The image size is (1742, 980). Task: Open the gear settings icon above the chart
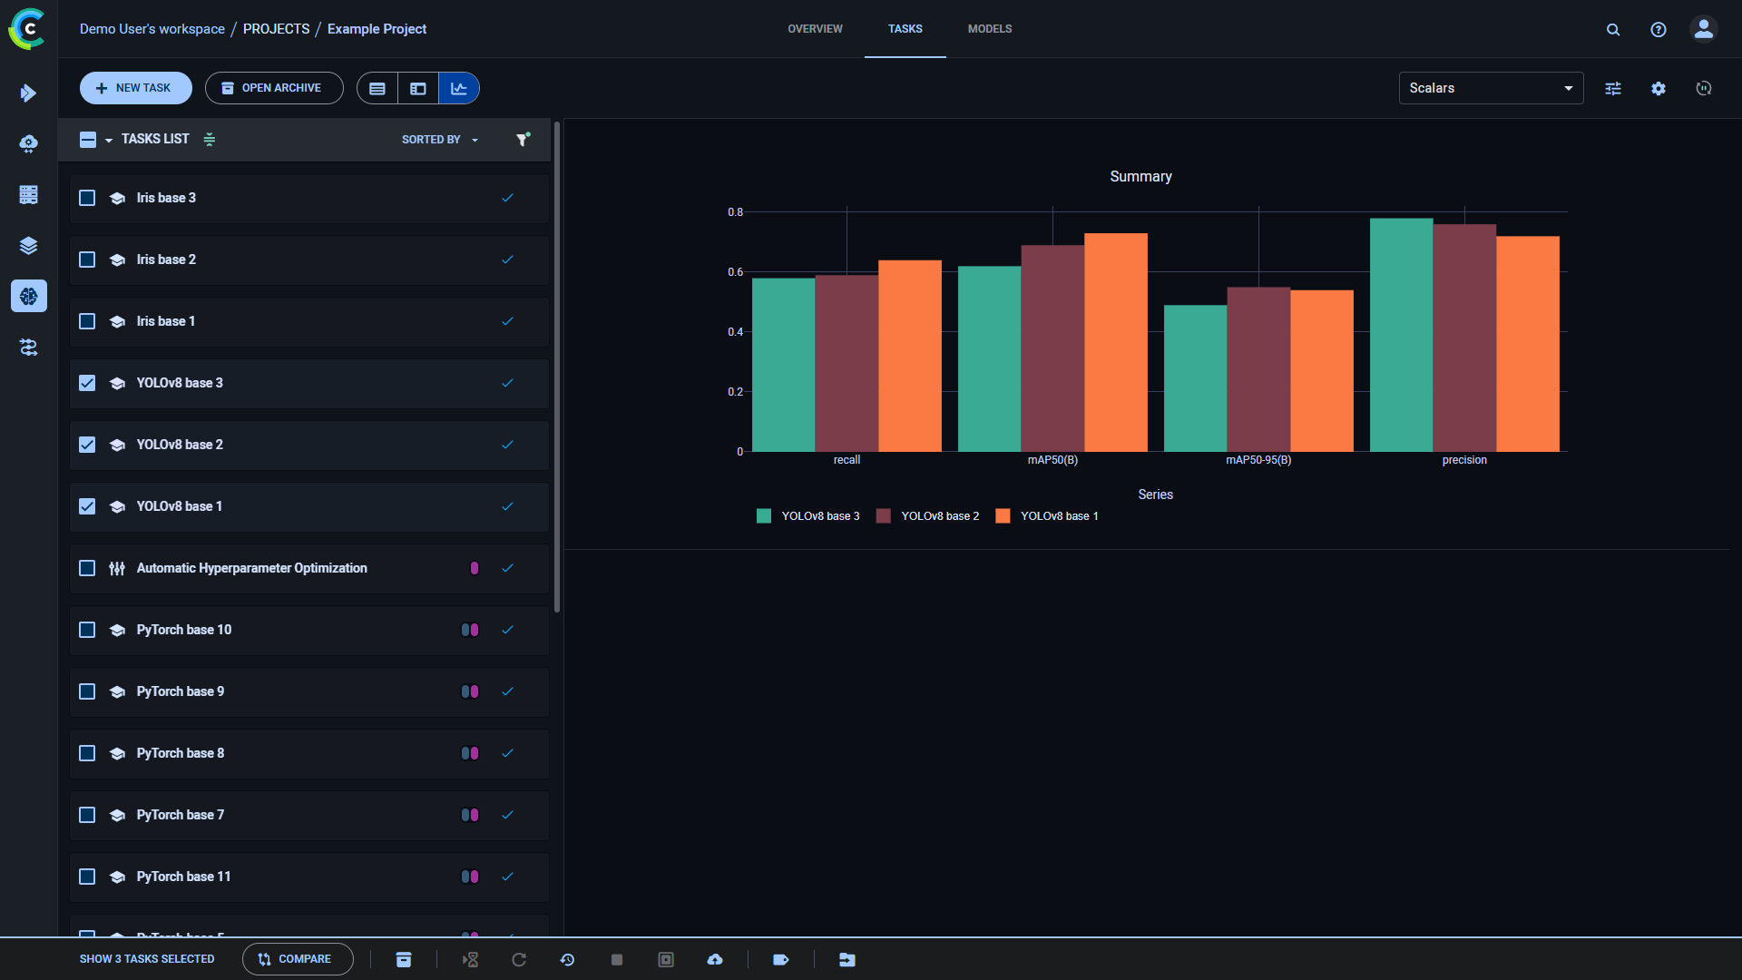coord(1659,88)
